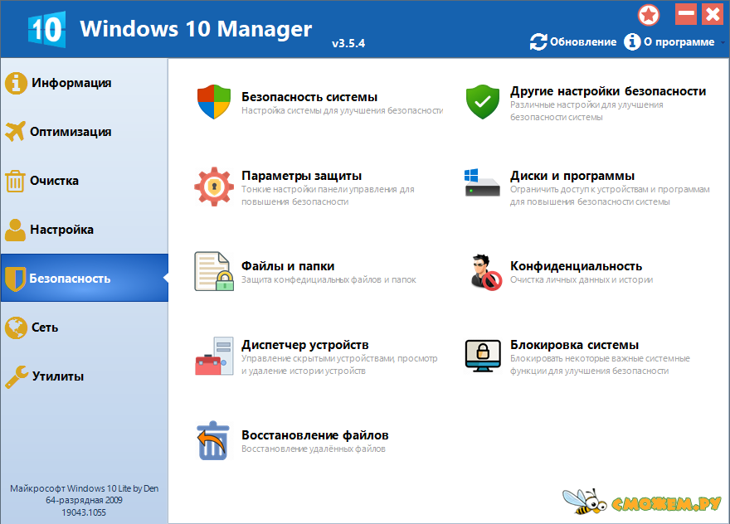Open the dropdown arrow next to О программе
730x524 pixels.
pyautogui.click(x=723, y=42)
